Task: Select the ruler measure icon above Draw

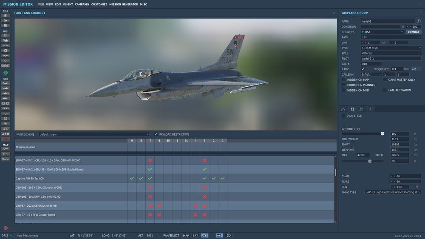Action: (6, 154)
